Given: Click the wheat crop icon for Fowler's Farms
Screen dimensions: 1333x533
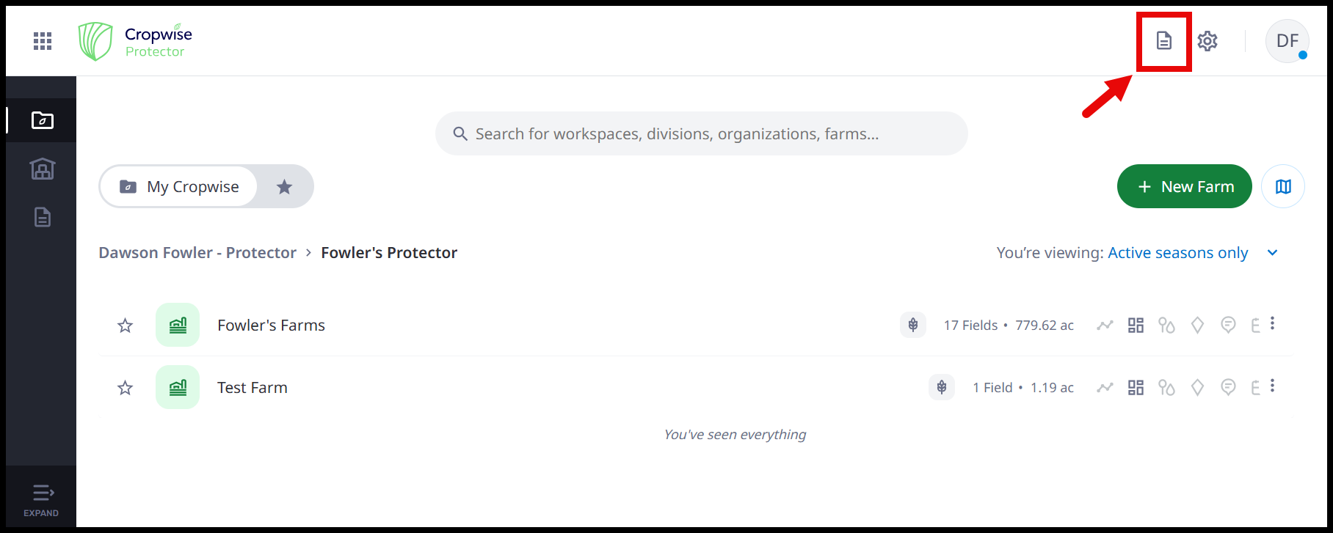Looking at the screenshot, I should 913,325.
